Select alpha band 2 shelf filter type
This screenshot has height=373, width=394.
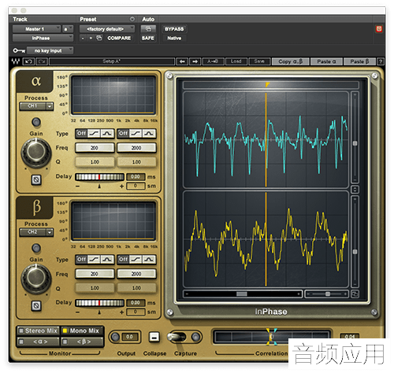pyautogui.click(x=136, y=134)
